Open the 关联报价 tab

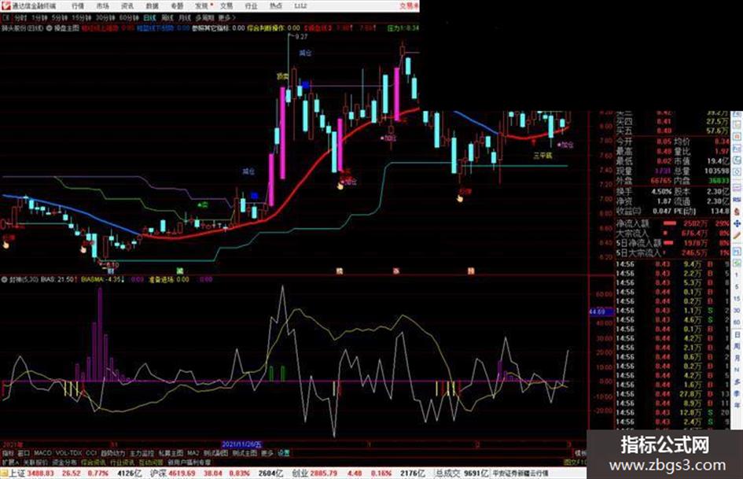[35, 462]
